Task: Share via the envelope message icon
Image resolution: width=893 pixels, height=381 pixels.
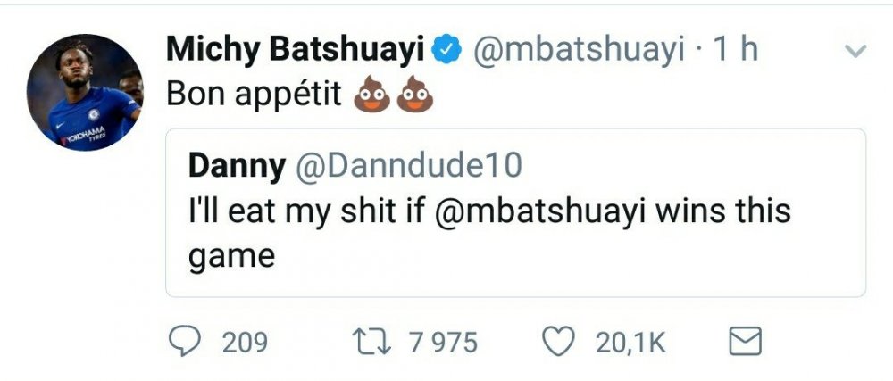Action: click(746, 343)
